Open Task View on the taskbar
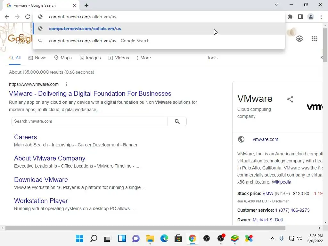This screenshot has width=328, height=246. click(x=108, y=238)
